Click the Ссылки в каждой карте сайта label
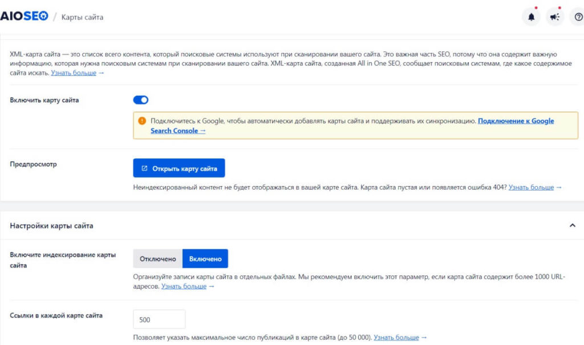Viewport: 584px width, 345px height. pyautogui.click(x=56, y=315)
